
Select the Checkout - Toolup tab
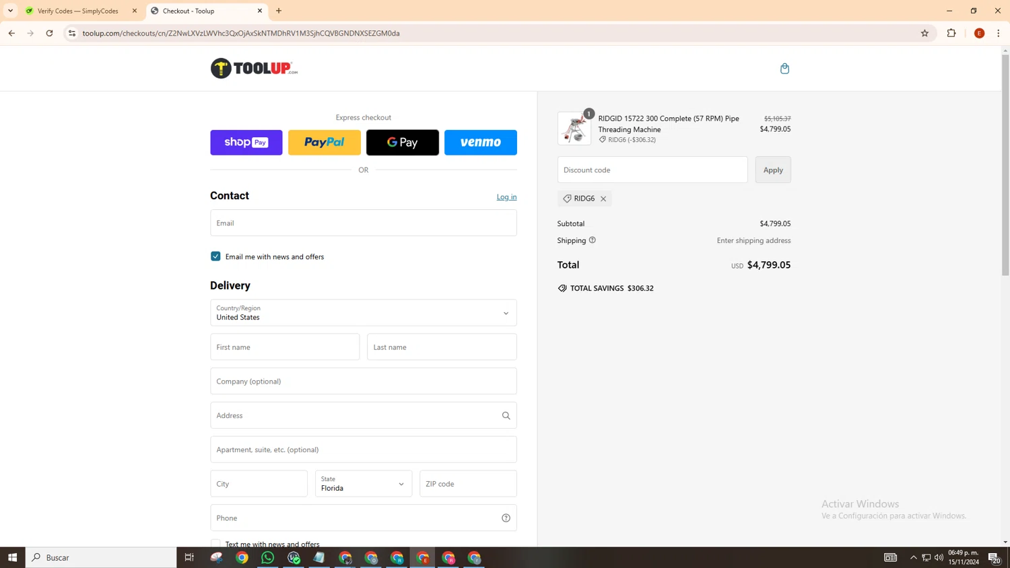click(x=206, y=11)
